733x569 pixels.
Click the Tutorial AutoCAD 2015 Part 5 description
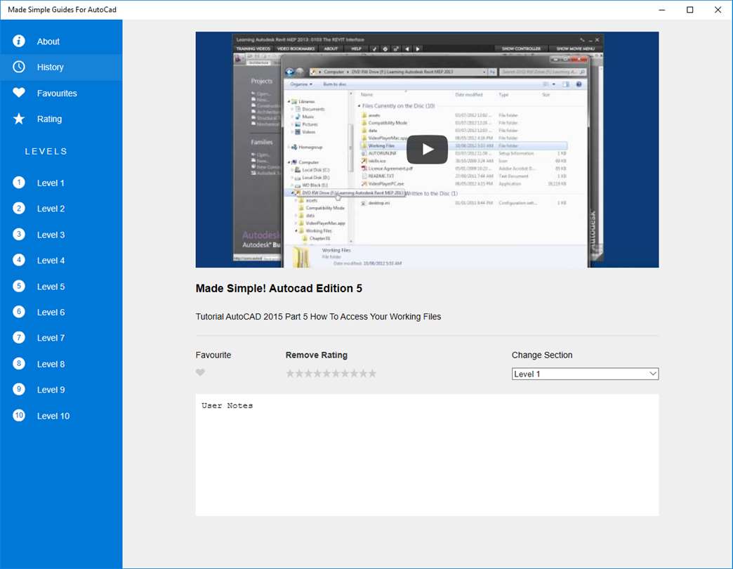(318, 317)
